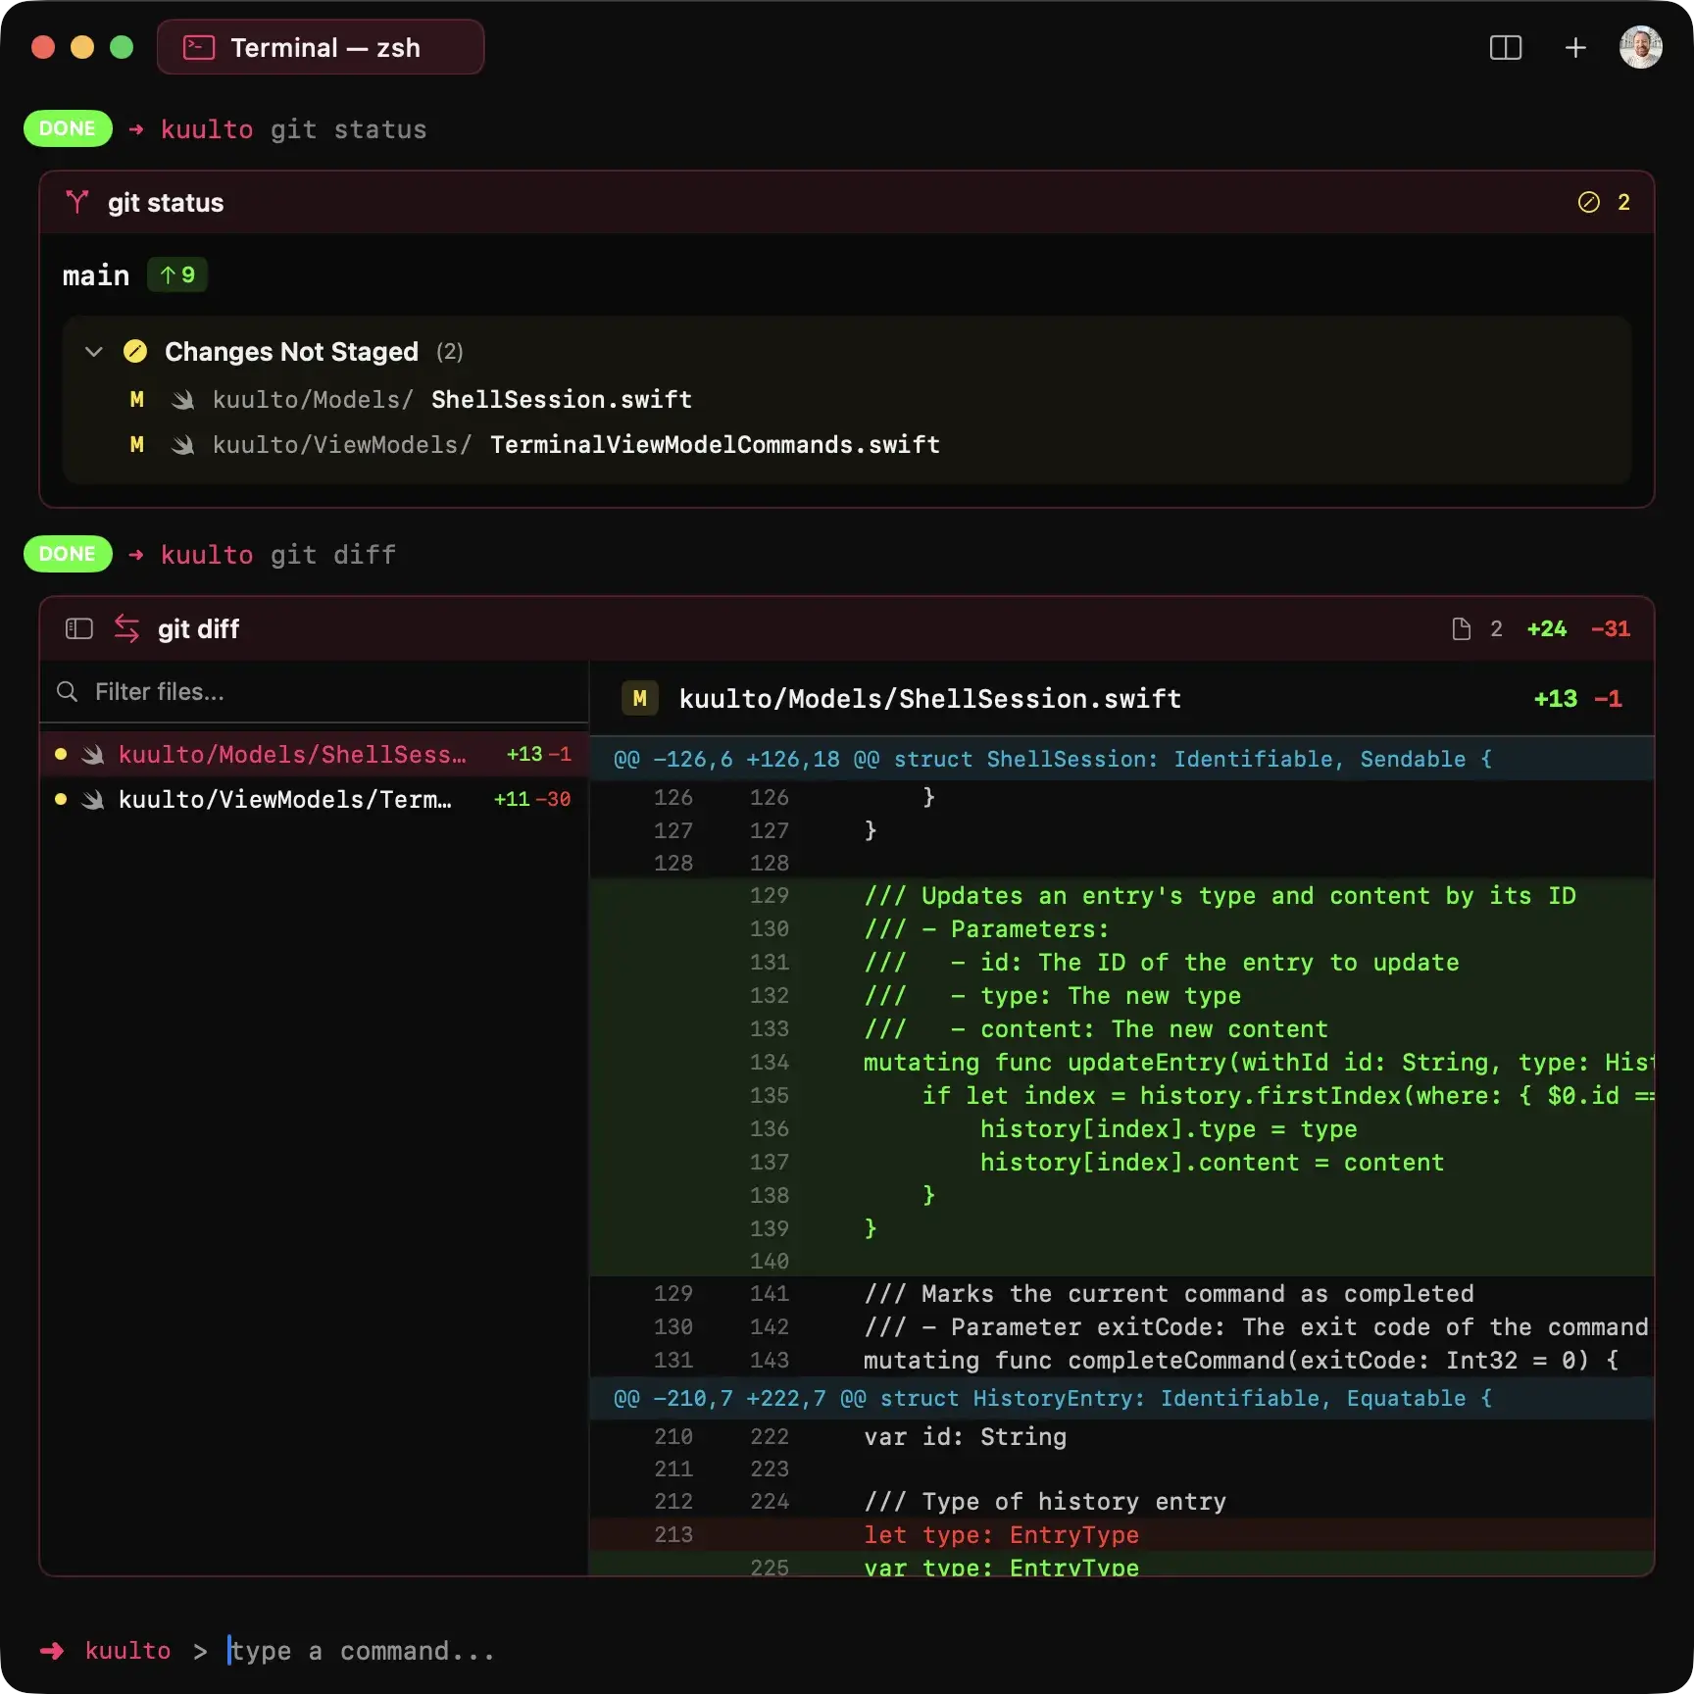Viewport: 1694px width, 1694px height.
Task: Click the ahead-by-9 commits badge
Action: click(177, 275)
